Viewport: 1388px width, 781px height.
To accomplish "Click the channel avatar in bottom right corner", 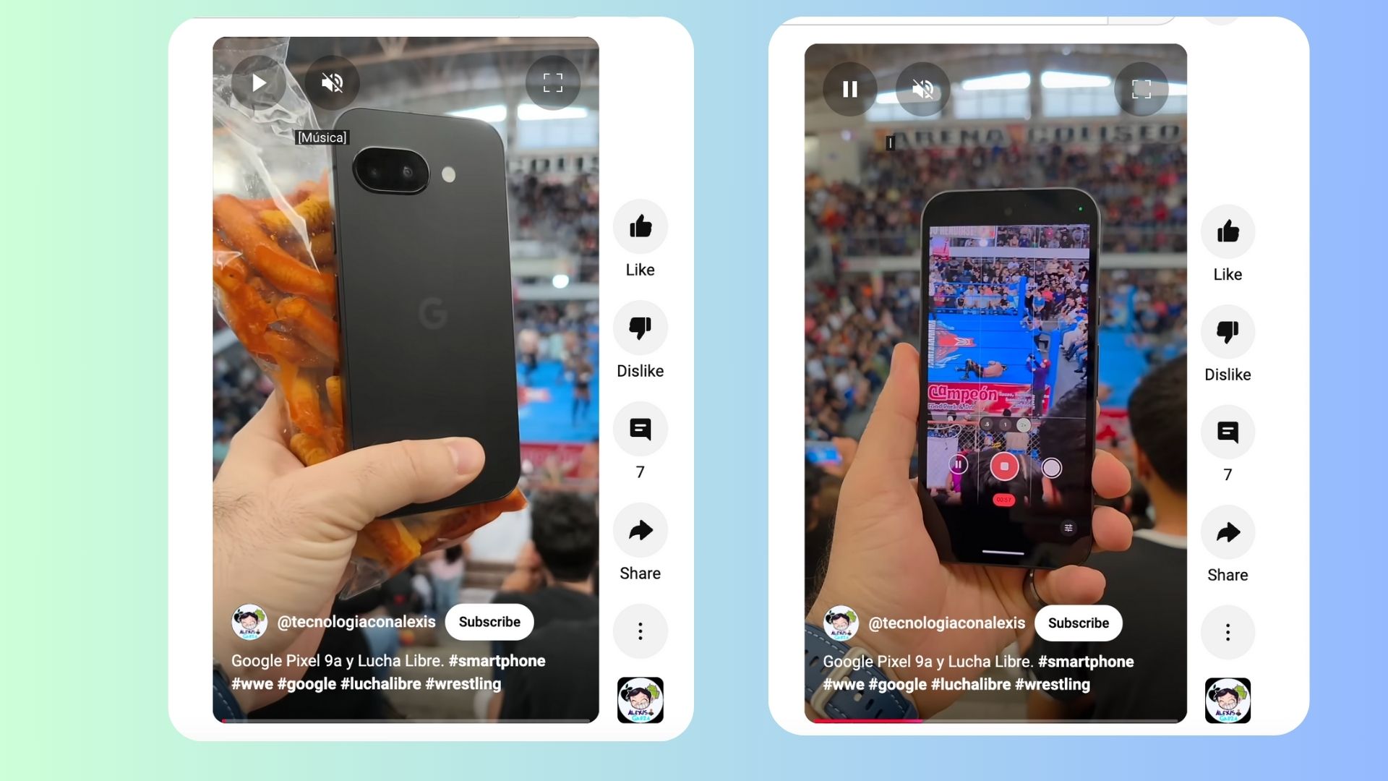I will point(1229,700).
